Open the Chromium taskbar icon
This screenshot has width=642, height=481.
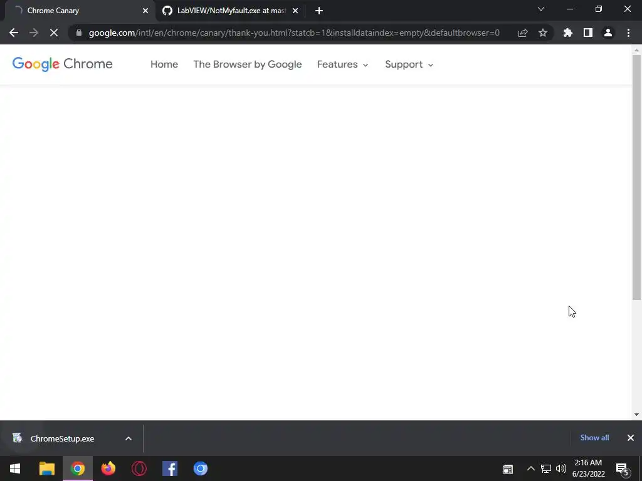coord(201,468)
